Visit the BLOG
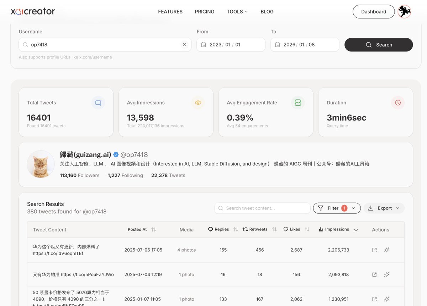 point(267,12)
